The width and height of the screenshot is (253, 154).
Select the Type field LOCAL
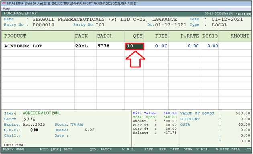click(219, 25)
